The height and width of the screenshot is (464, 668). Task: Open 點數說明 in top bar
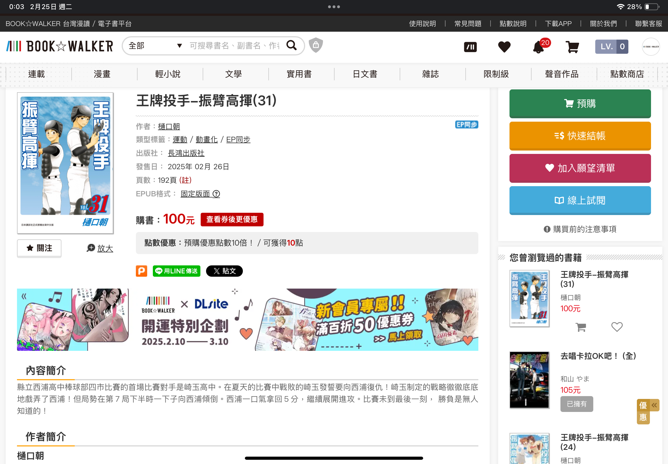[513, 23]
